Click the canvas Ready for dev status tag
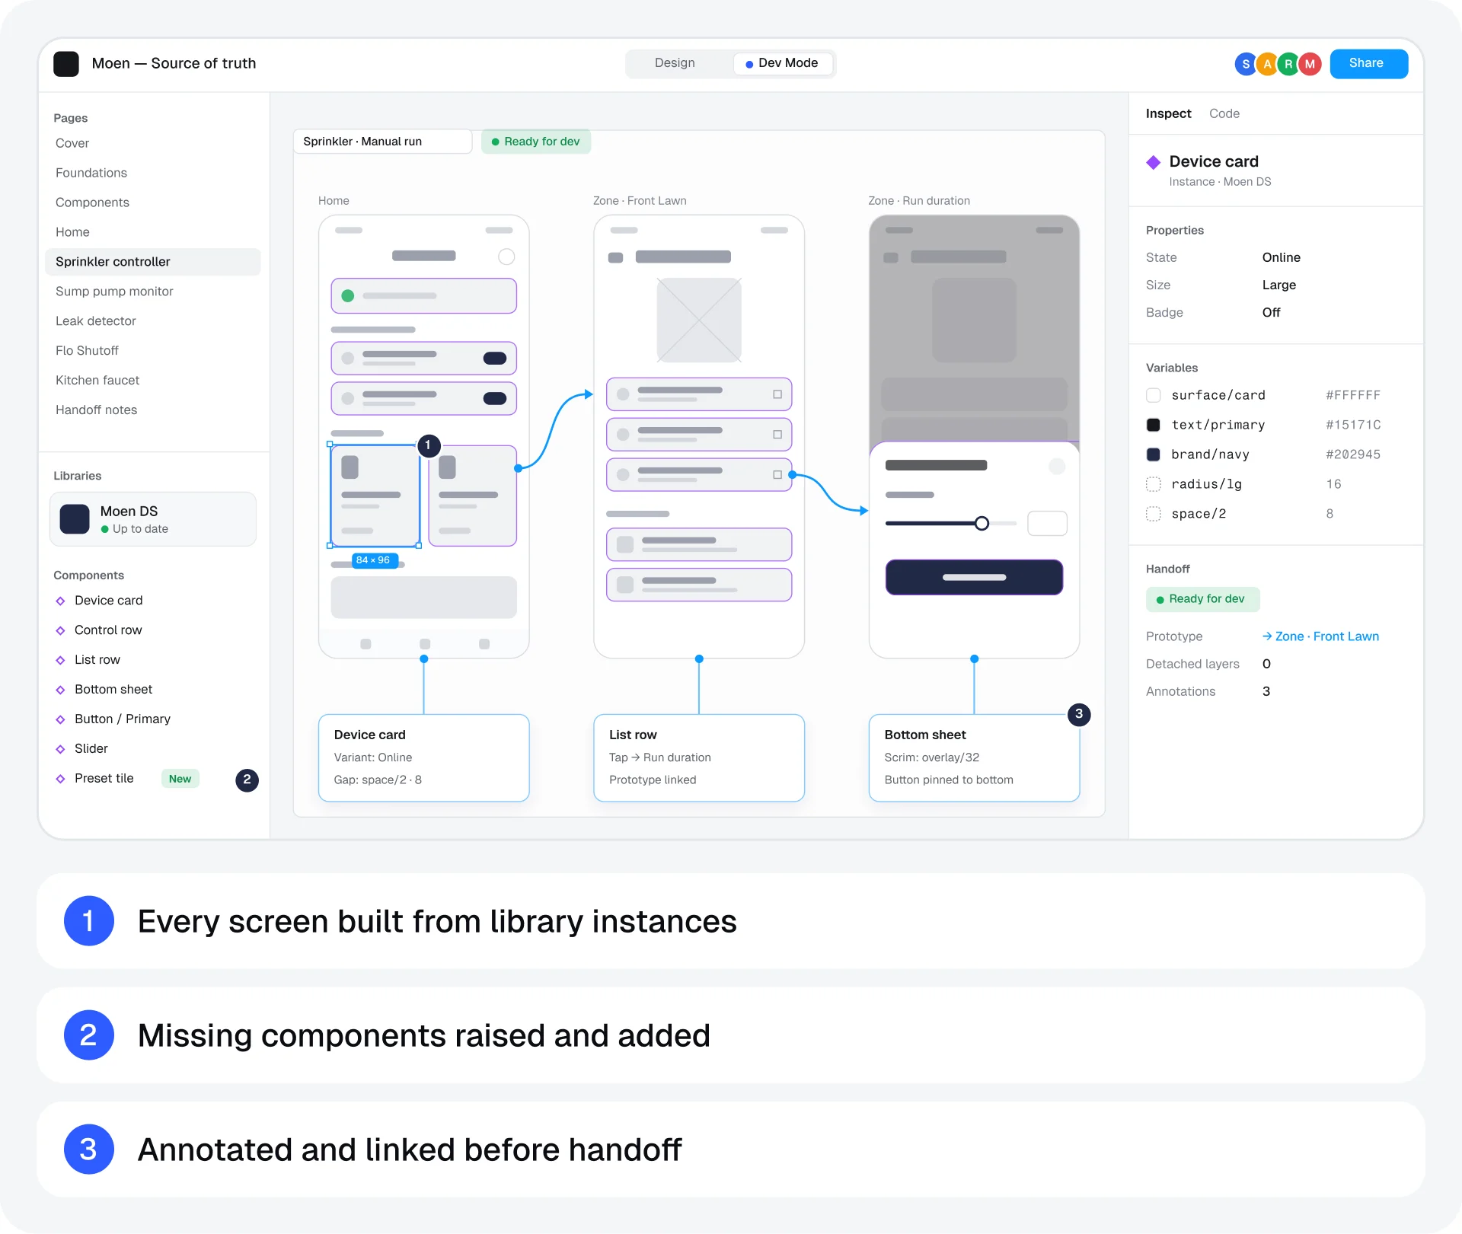1462x1234 pixels. [536, 142]
